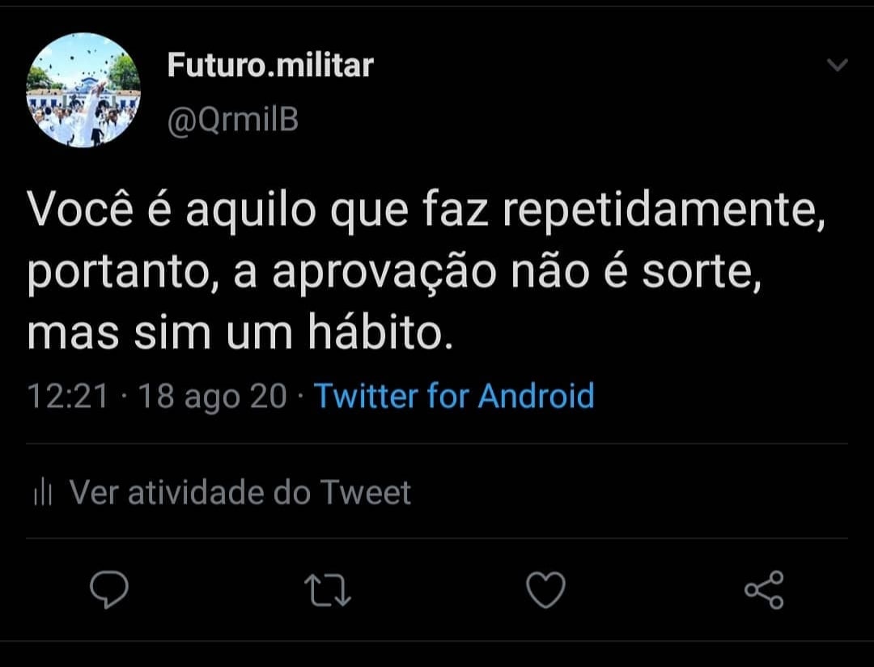Reply to the Futuro.militar tweet
874x667 pixels.
(x=108, y=590)
